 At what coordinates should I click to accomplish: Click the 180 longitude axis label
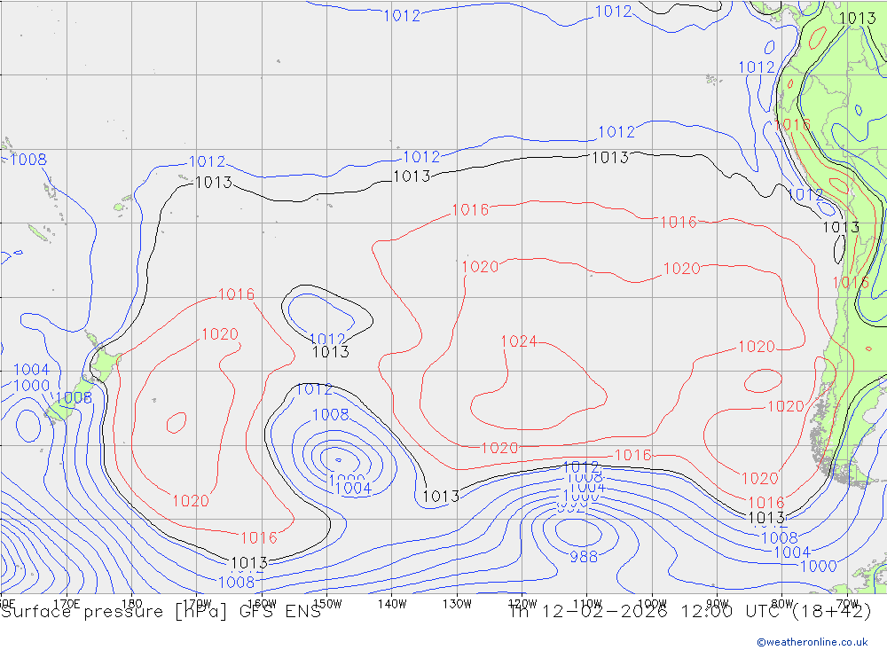pos(132,604)
